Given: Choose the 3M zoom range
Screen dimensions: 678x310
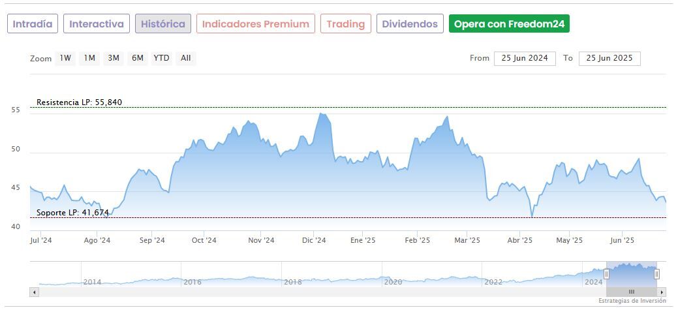Looking at the screenshot, I should pyautogui.click(x=114, y=58).
